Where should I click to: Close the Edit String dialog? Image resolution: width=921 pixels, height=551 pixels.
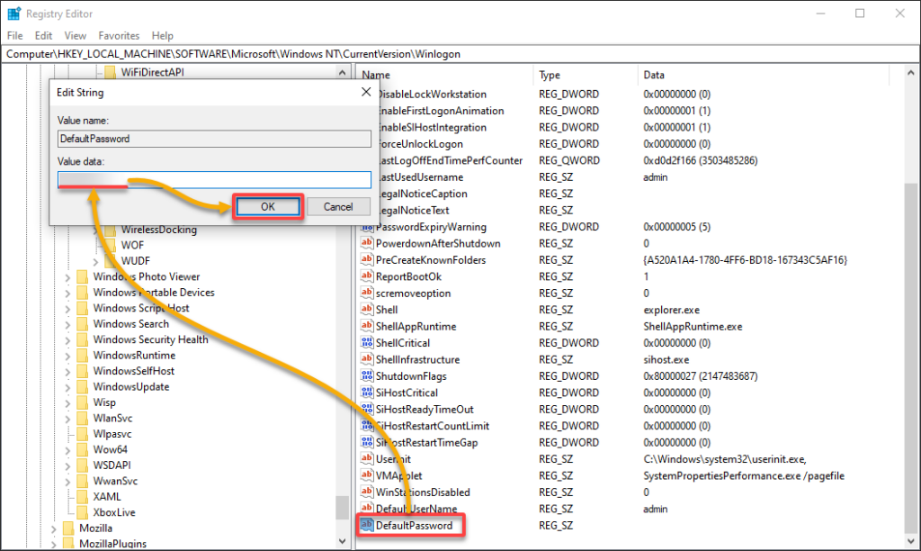point(366,92)
